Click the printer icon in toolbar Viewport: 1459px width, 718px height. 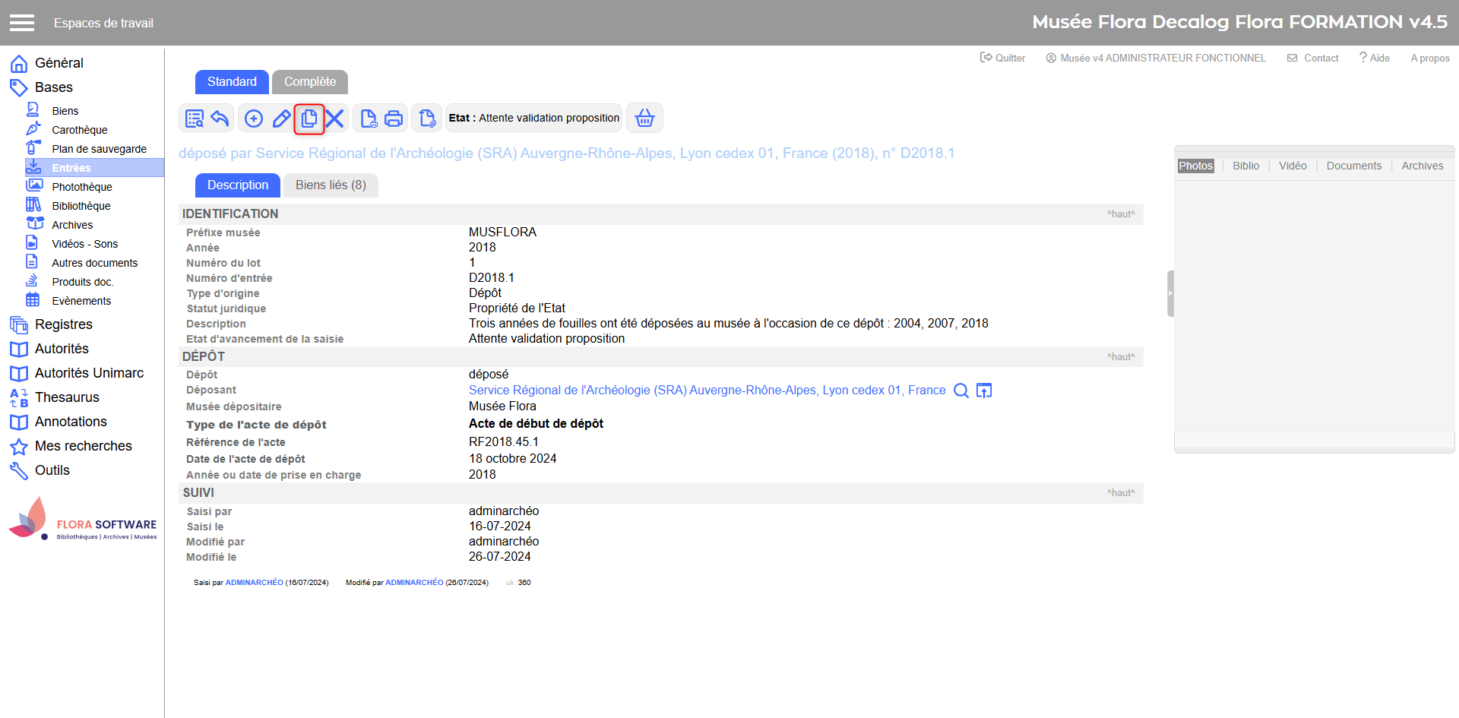(394, 119)
